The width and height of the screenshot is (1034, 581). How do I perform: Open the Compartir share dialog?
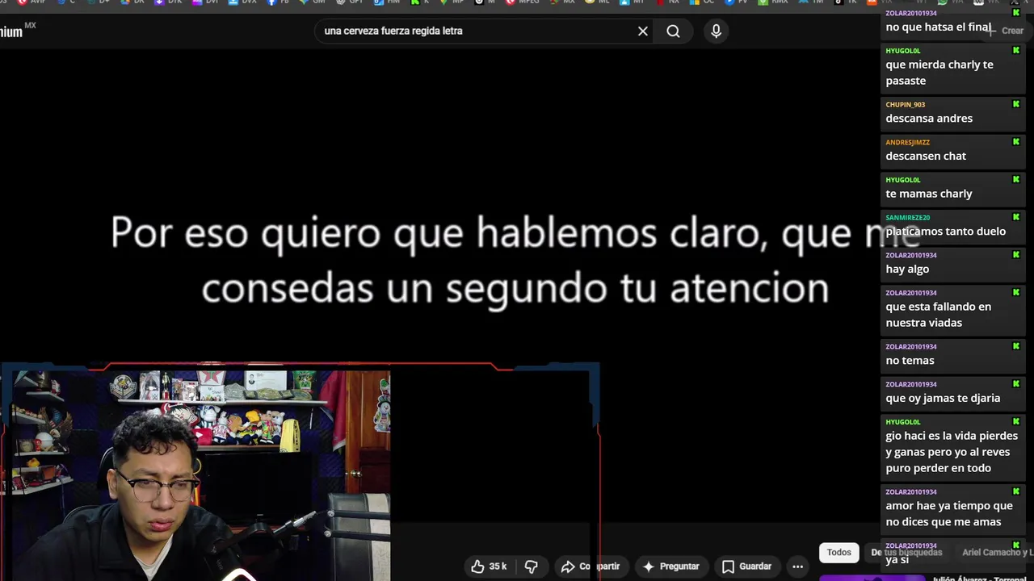[x=591, y=566]
